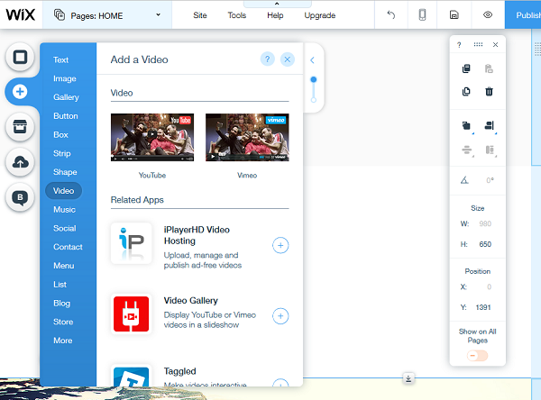The height and width of the screenshot is (400, 541).
Task: Open the Distribute icon in toolbox
Action: 467,150
